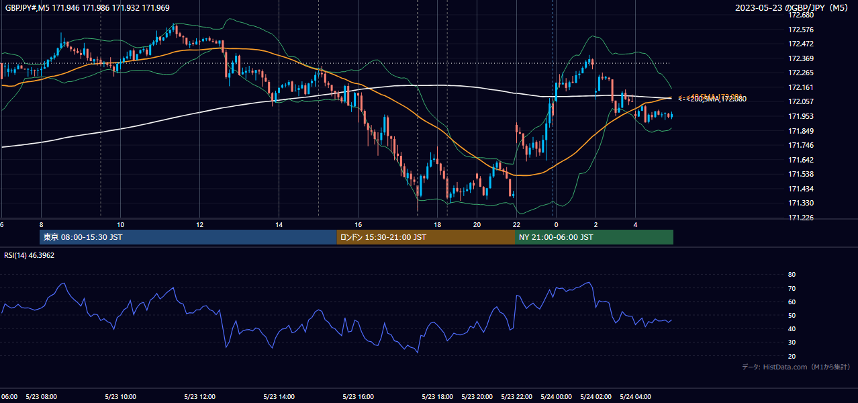Click the 5/23 08:00 date axis label

click(x=42, y=396)
